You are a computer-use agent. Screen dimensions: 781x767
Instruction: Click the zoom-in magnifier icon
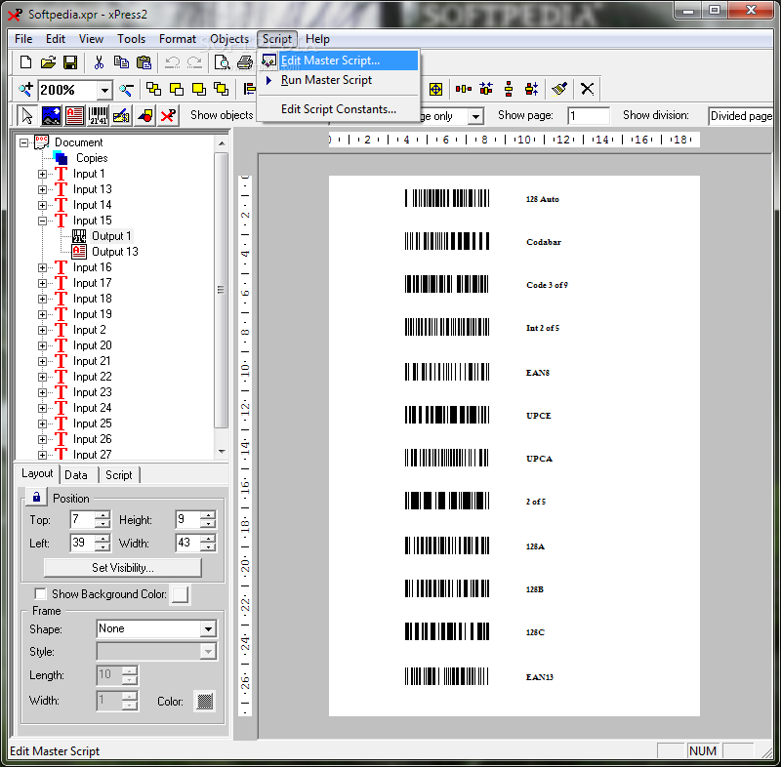pyautogui.click(x=25, y=90)
